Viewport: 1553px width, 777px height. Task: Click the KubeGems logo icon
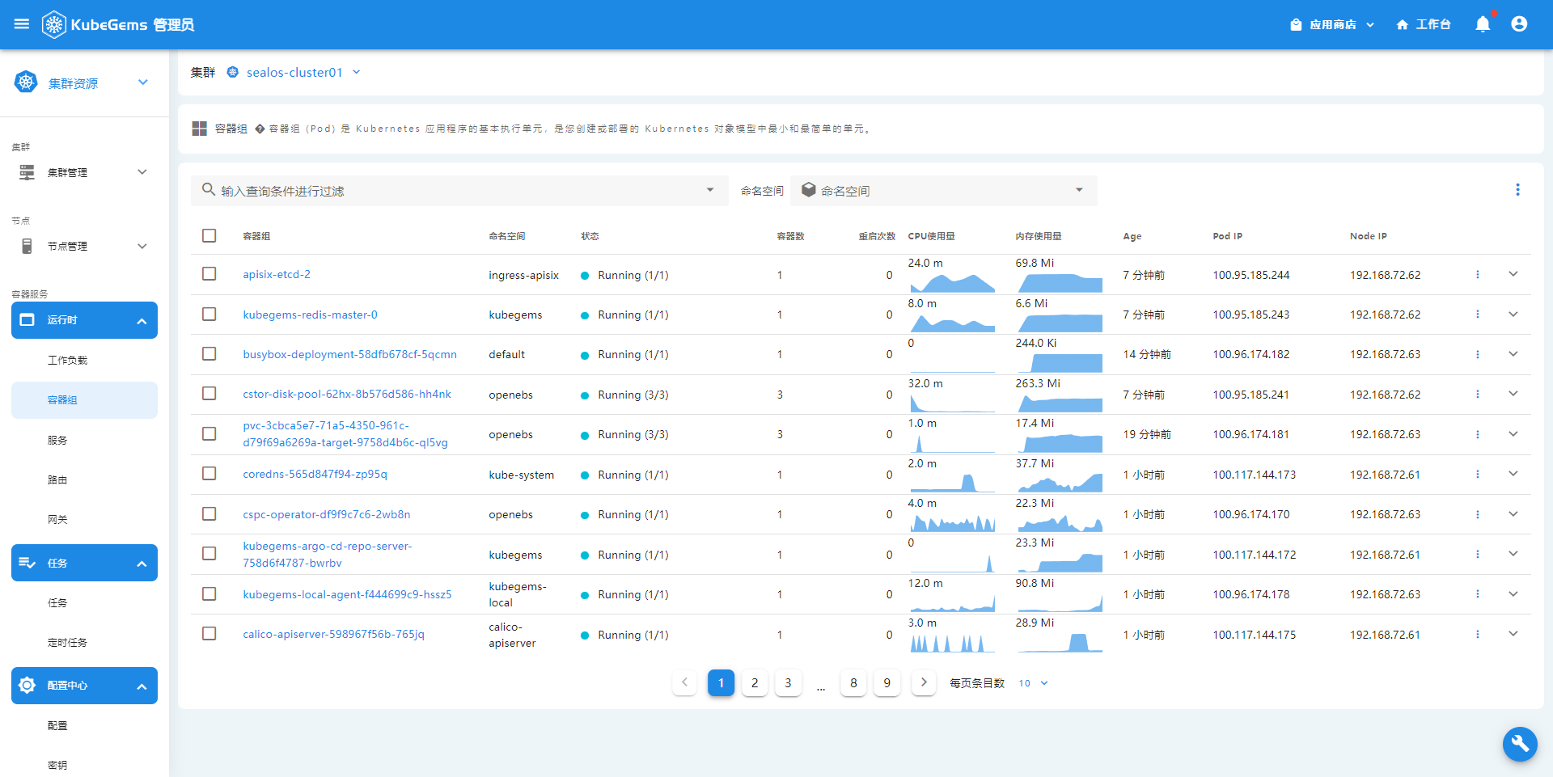click(53, 24)
